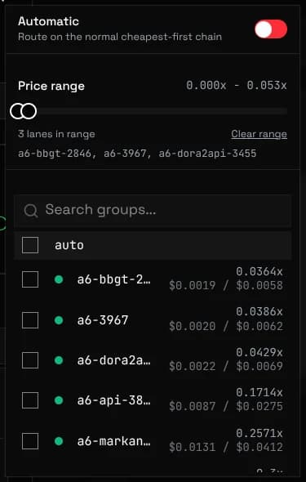
Task: Click the search magnifier icon
Action: point(31,211)
